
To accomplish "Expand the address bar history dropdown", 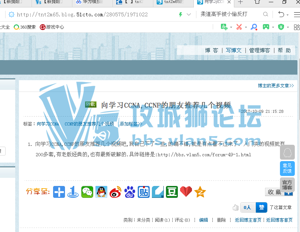I will (189, 14).
